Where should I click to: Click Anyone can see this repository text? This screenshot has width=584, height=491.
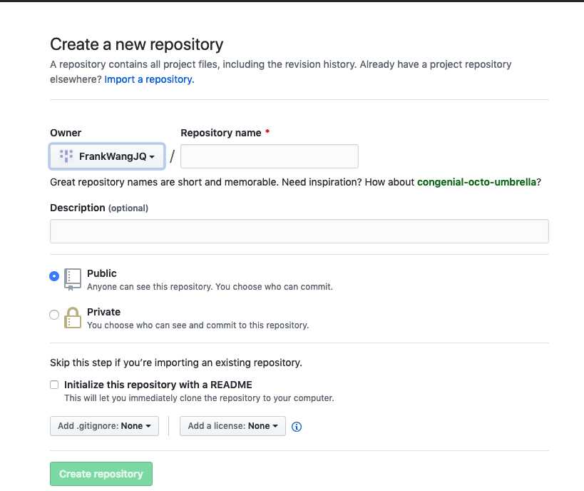click(x=210, y=287)
